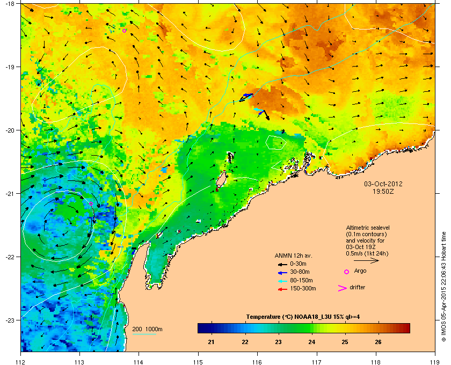This screenshot has width=451, height=365.
Task: Click the '200 1000m' isobath label
Action: point(147,329)
